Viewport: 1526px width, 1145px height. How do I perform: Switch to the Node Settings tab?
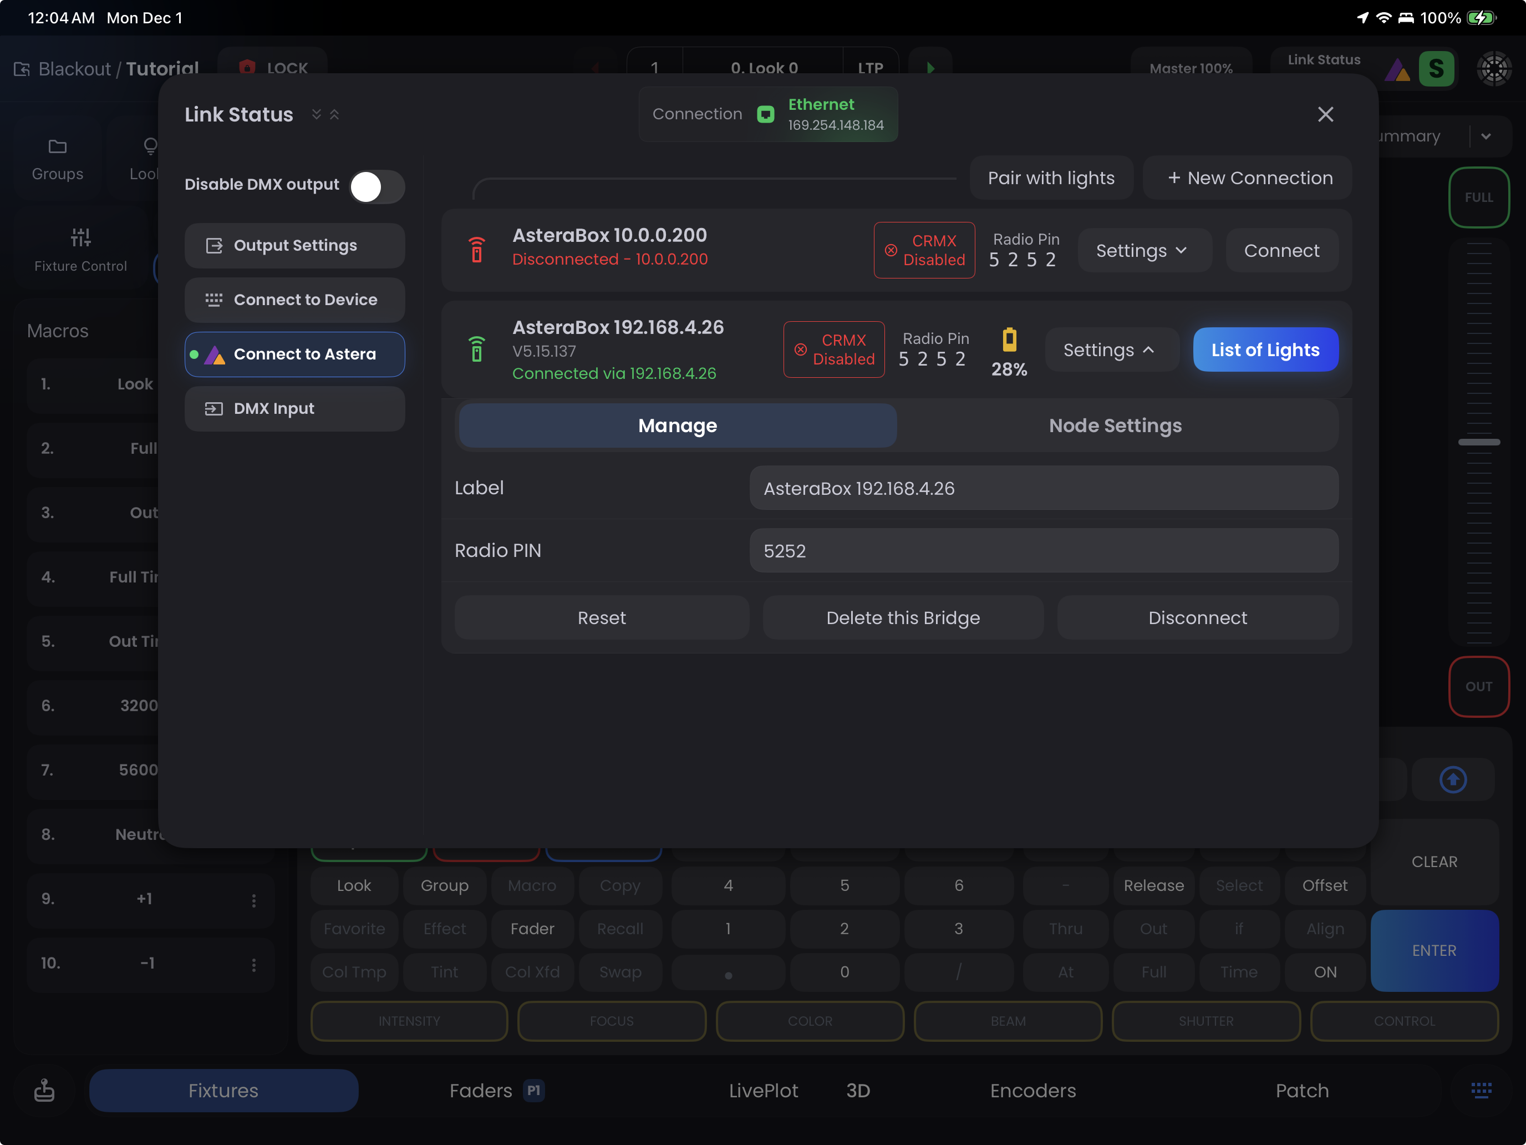1115,426
